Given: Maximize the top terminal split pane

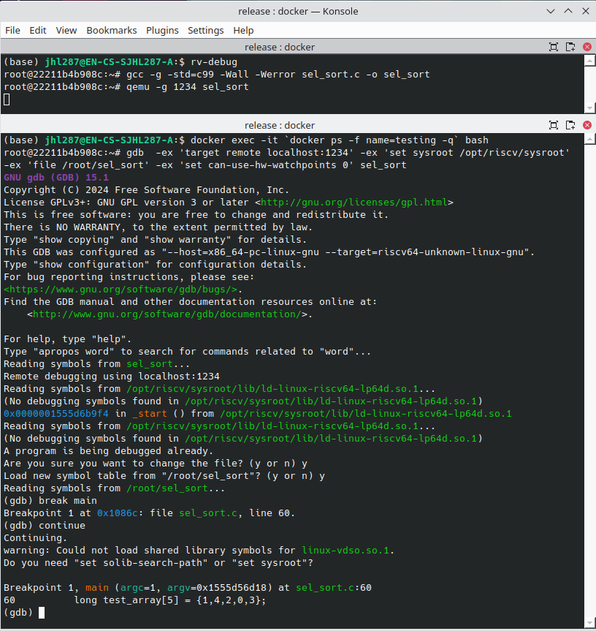Looking at the screenshot, I should point(554,47).
